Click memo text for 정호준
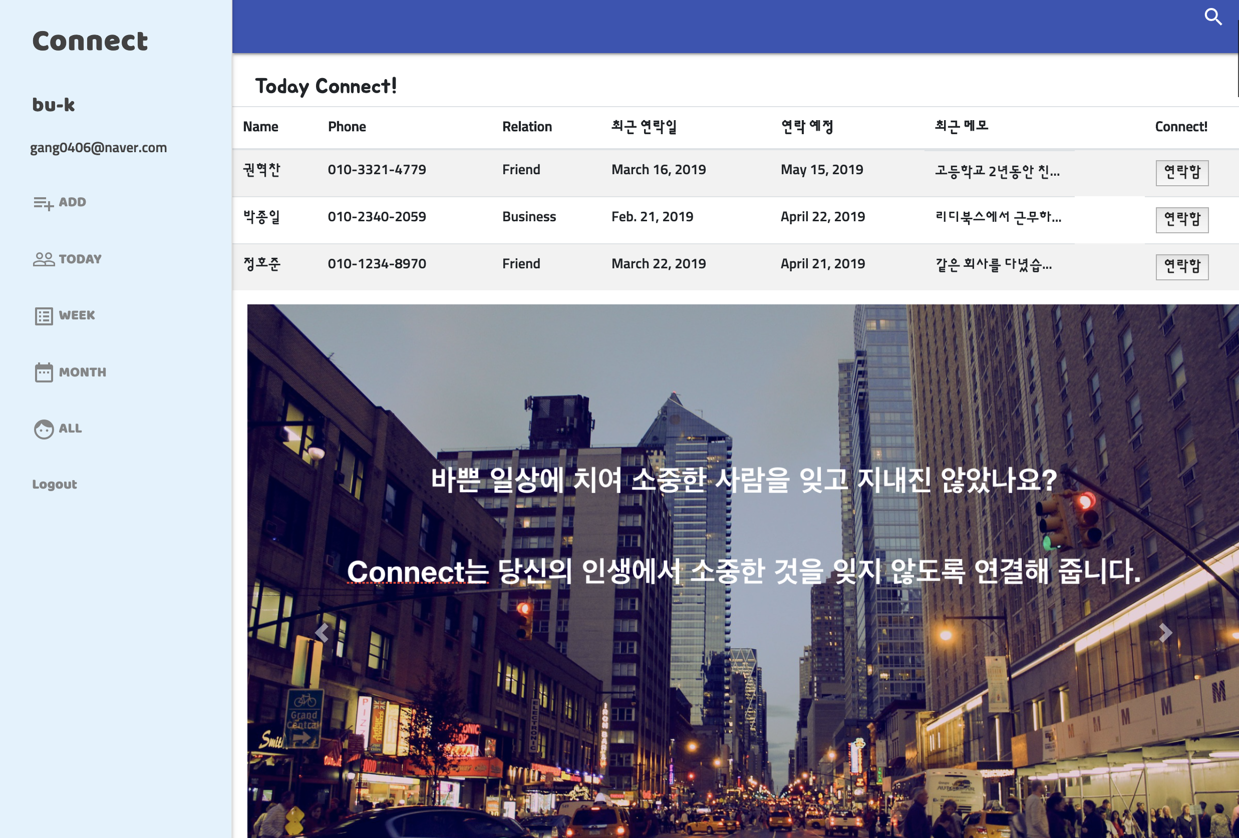The width and height of the screenshot is (1239, 838). click(993, 264)
